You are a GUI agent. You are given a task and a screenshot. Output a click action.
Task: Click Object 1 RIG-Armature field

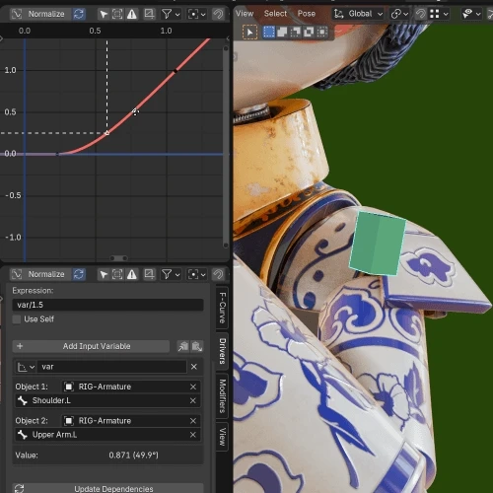(x=131, y=387)
